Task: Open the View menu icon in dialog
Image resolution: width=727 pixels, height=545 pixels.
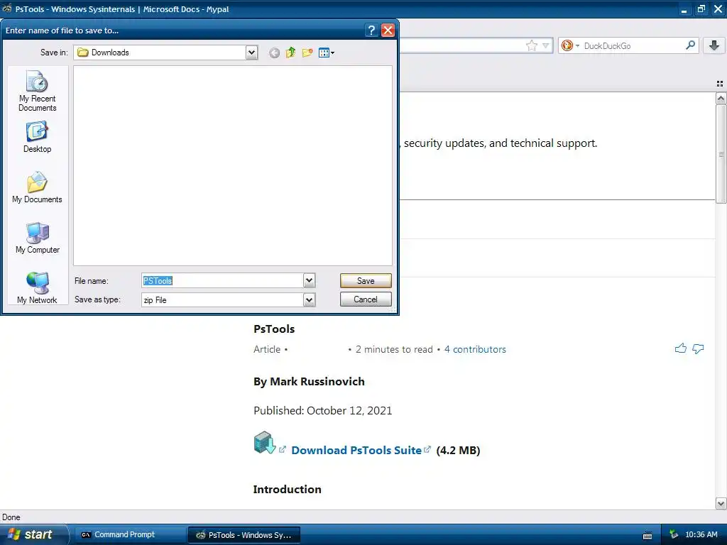Action: pyautogui.click(x=327, y=53)
